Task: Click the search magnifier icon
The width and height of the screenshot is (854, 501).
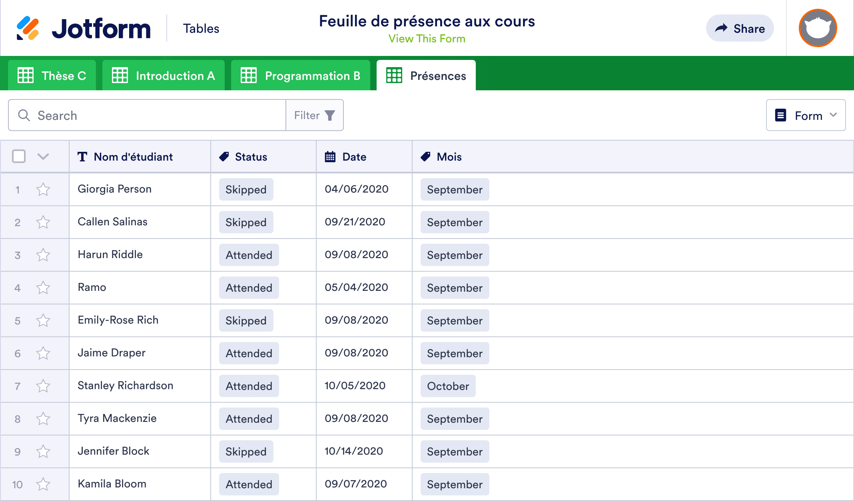Action: (x=24, y=115)
